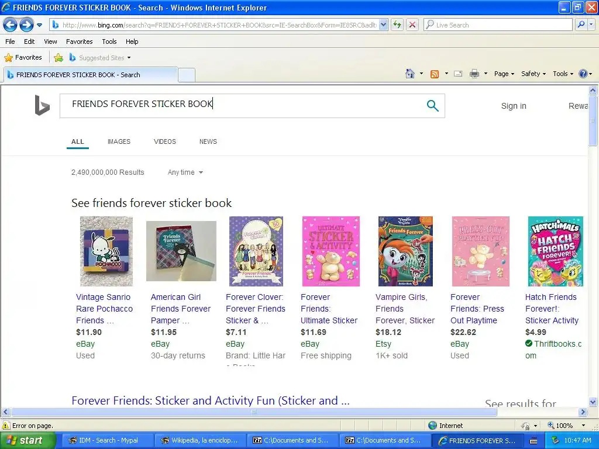Click the blue Help question mark icon
Screen dimensions: 599x449
[583, 74]
